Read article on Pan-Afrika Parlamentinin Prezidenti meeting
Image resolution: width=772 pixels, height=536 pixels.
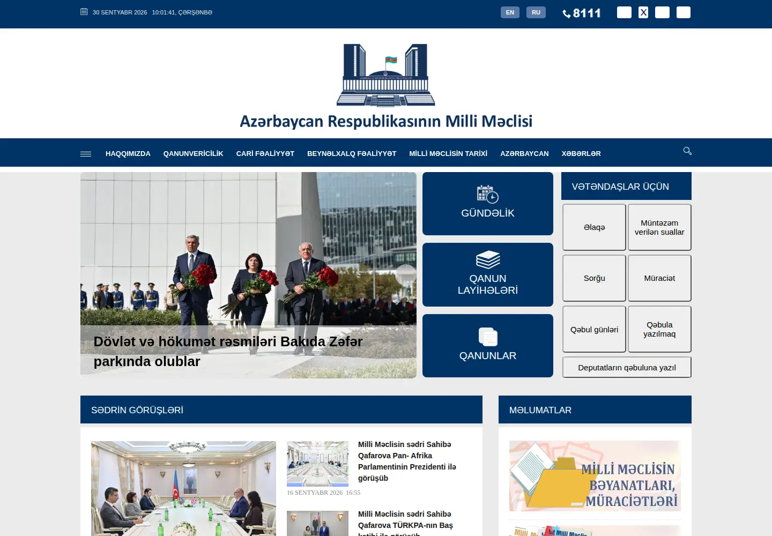pos(407,461)
